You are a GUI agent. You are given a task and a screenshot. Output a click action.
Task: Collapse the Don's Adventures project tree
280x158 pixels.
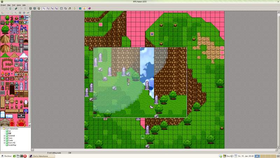pos(1,129)
